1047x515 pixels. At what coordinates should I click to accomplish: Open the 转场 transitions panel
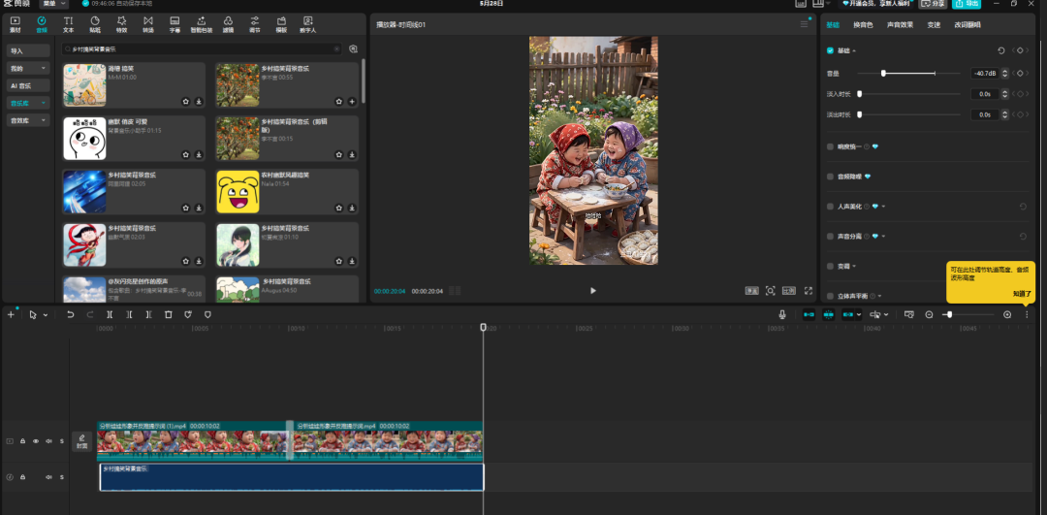tap(147, 24)
